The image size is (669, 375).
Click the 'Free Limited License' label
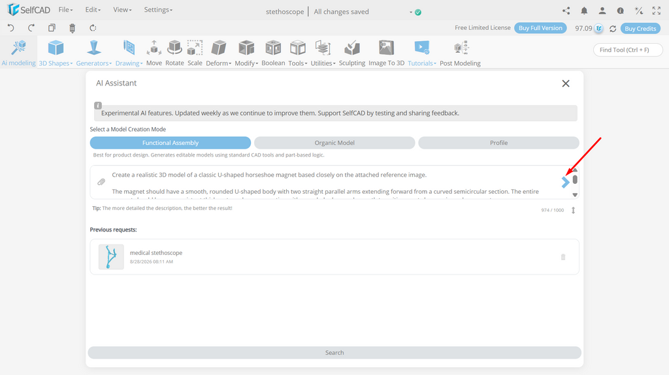point(483,27)
